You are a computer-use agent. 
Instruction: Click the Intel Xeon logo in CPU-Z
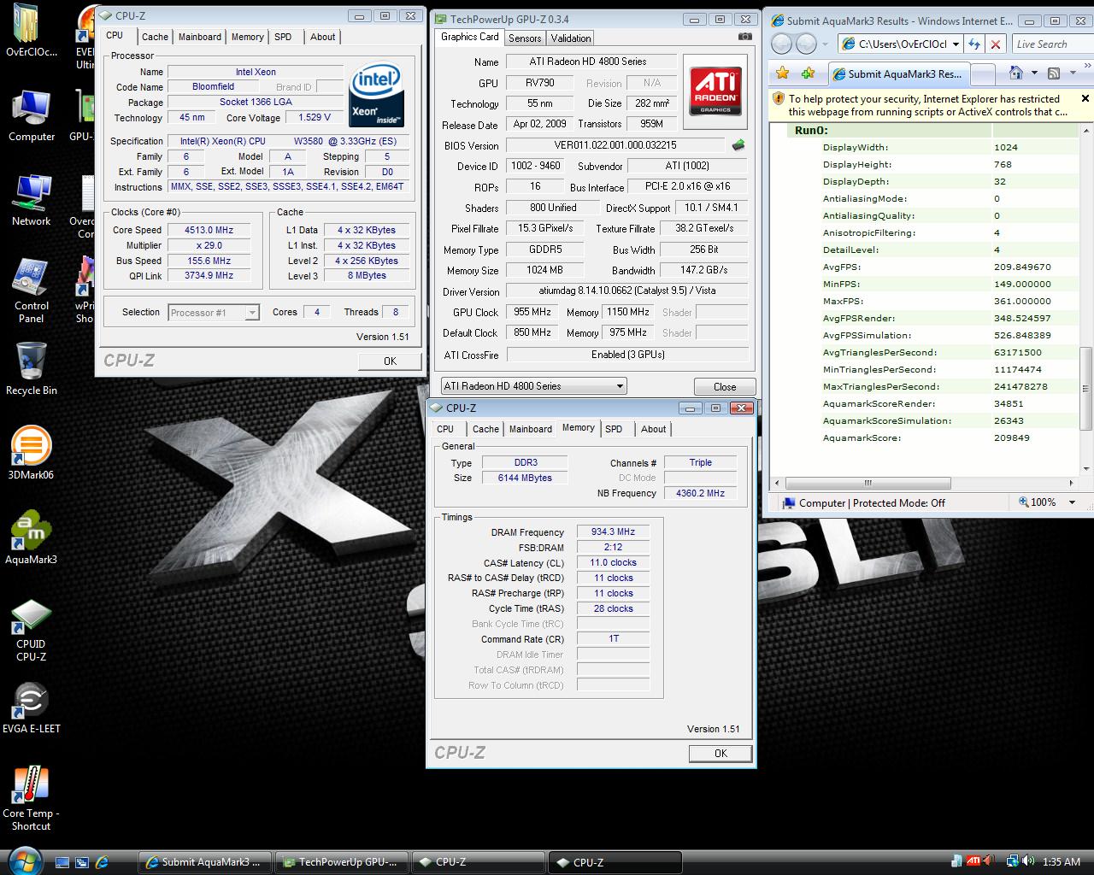pos(377,95)
